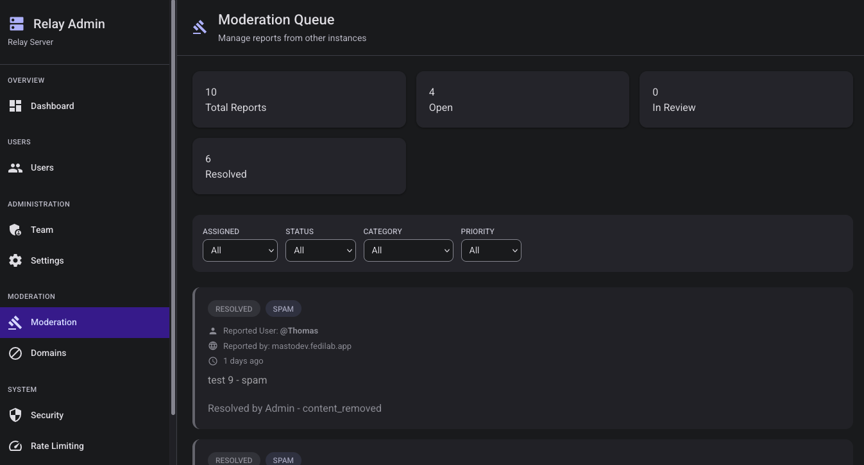Screen dimensions: 864x465
Task: Click the Users people icon
Action: (x=15, y=168)
